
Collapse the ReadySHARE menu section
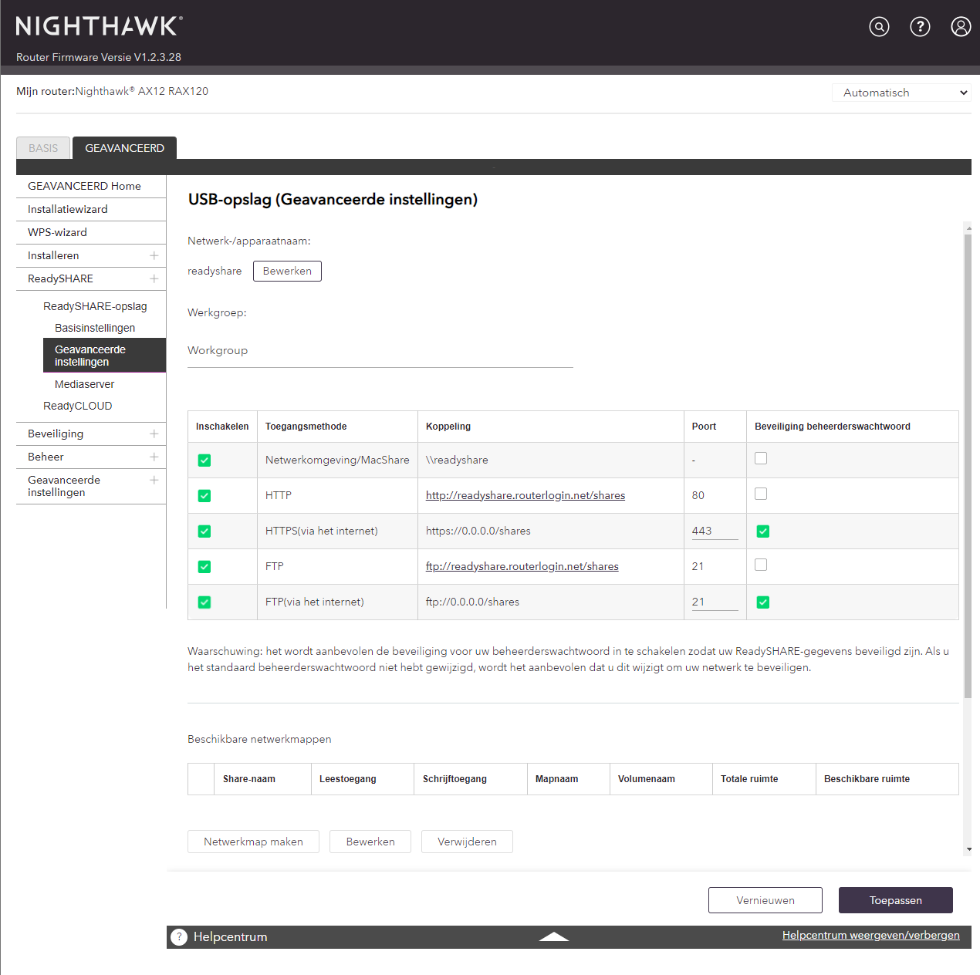click(x=154, y=278)
